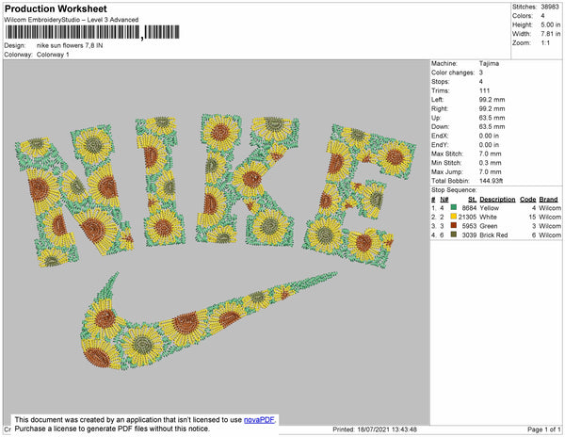The height and width of the screenshot is (437, 565).
Task: Click the 'Stop Sequence:' label
Action: (x=454, y=190)
